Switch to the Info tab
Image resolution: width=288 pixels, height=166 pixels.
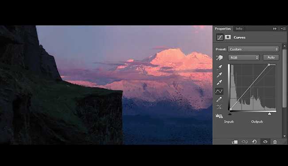239,29
